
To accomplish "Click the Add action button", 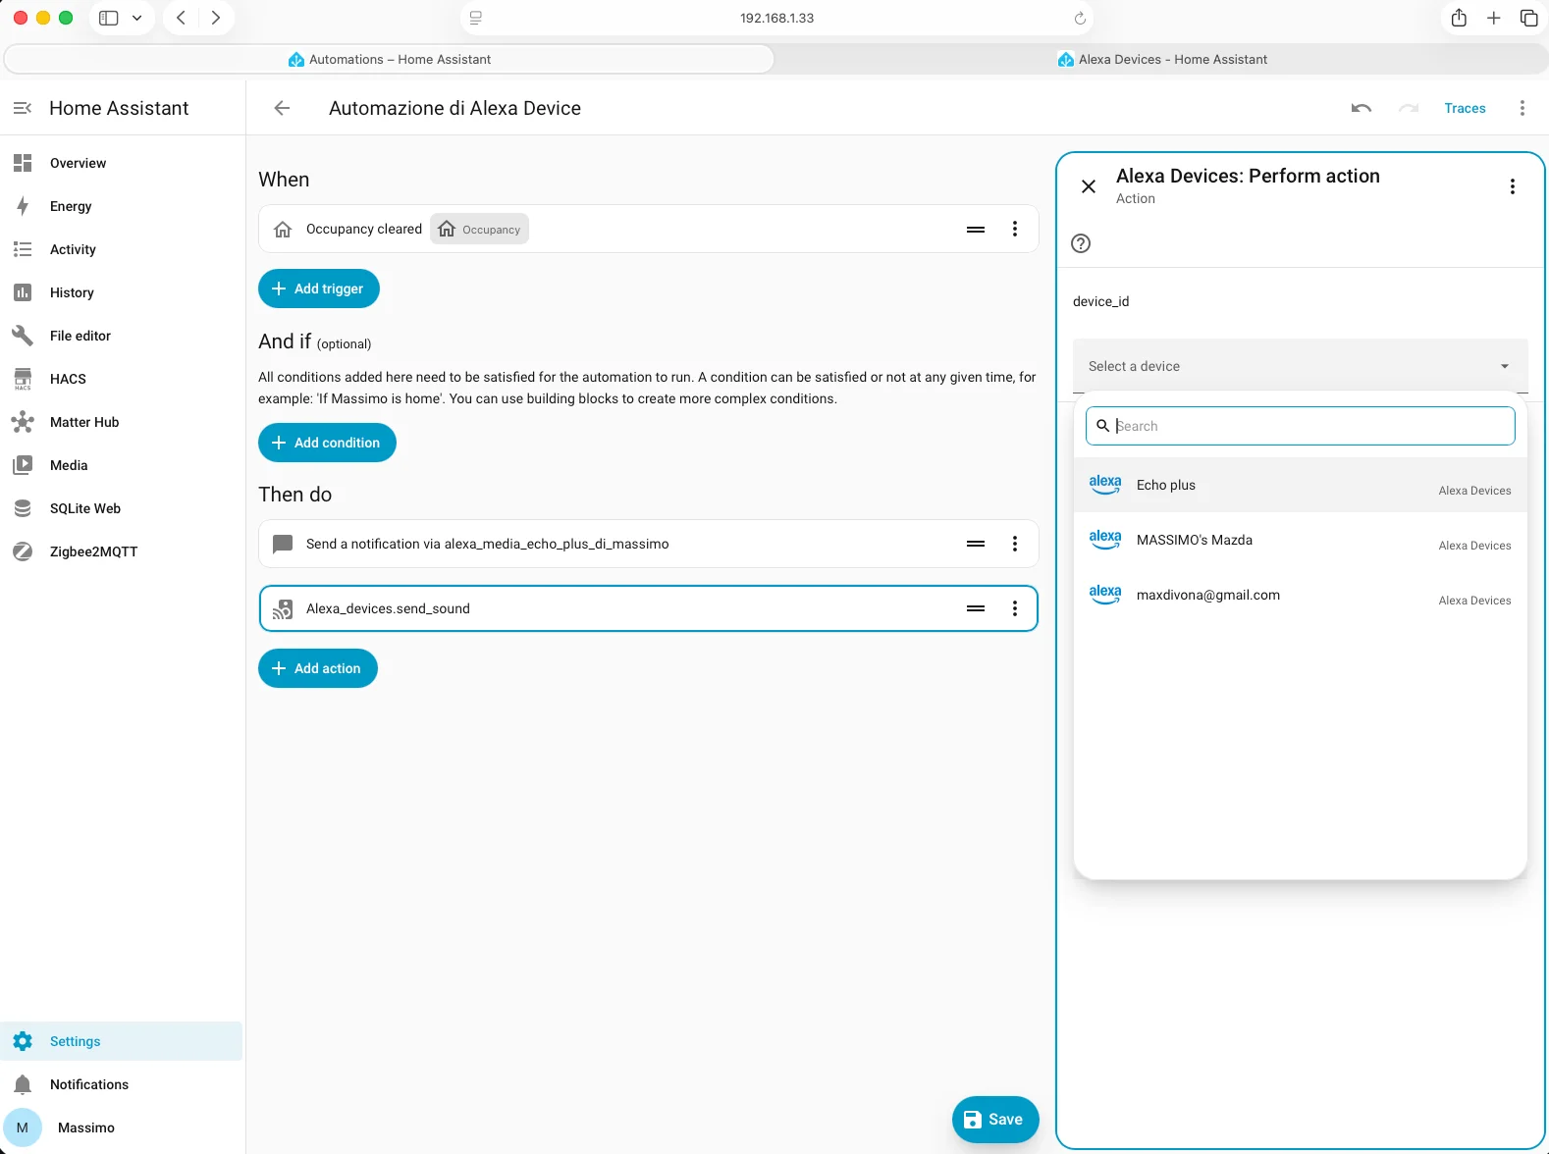I will [x=318, y=668].
